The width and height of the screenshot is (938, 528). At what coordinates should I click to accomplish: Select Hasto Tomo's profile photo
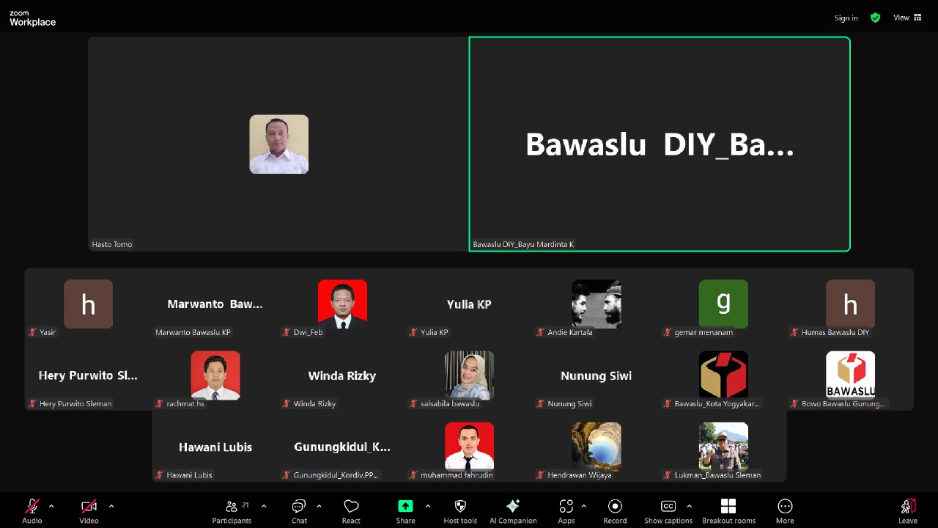coord(278,144)
